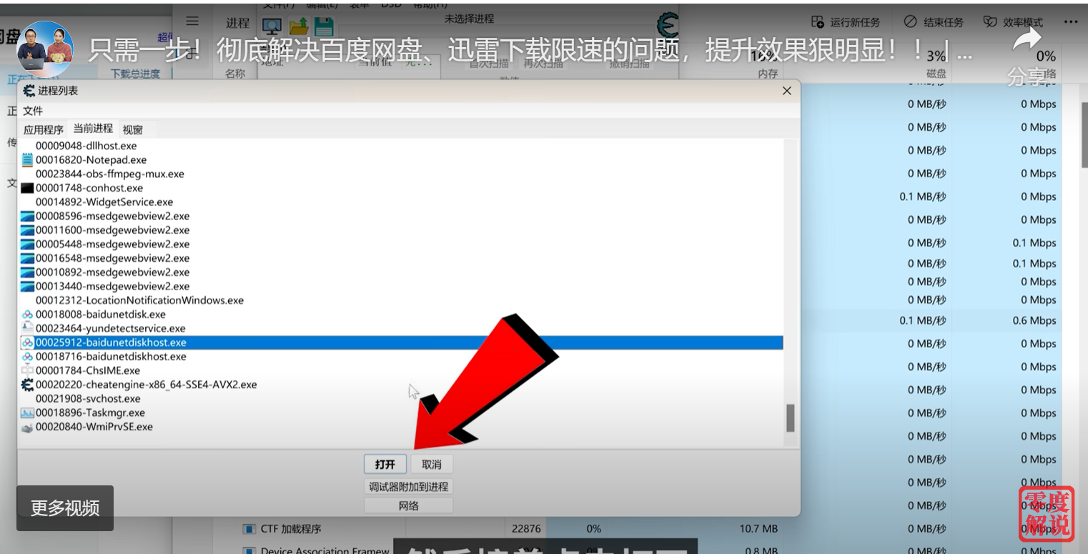Click the 进程列表 title bar icon
Image resolution: width=1088 pixels, height=554 pixels.
coord(29,91)
